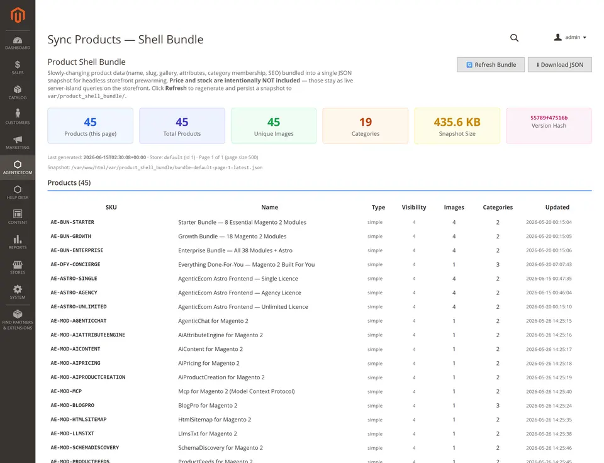Click the Products (this page) stat card
The width and height of the screenshot is (604, 463).
90,126
